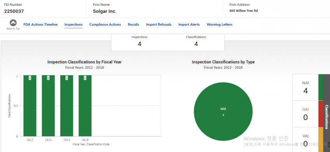Switch to the Inspections tab
This screenshot has width=330, height=152.
click(x=73, y=24)
